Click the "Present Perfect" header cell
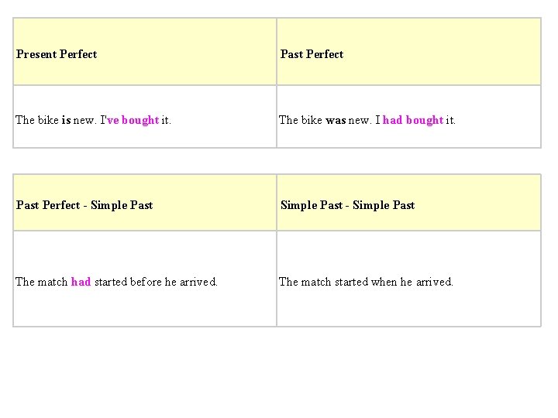The image size is (558, 418). tap(57, 54)
